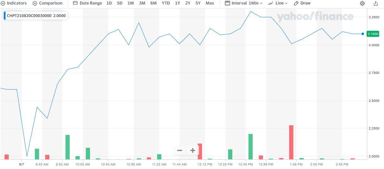Switch to the YTD range
This screenshot has height=169, width=384.
click(x=166, y=3)
